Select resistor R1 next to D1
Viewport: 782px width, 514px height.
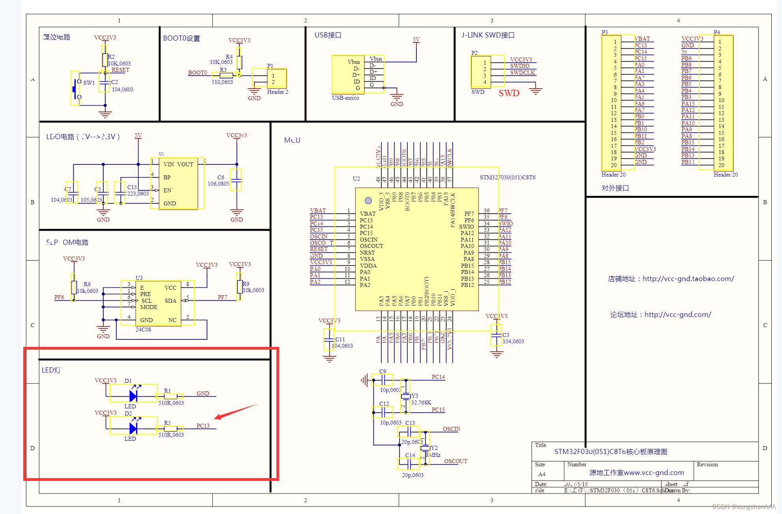[x=170, y=396]
